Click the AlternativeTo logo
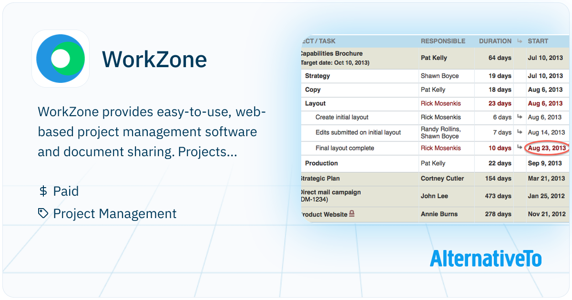Viewport: 572px width, 300px height. click(486, 258)
